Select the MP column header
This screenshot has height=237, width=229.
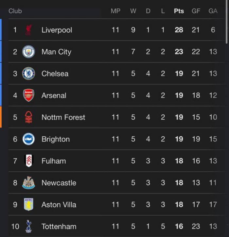tap(115, 11)
